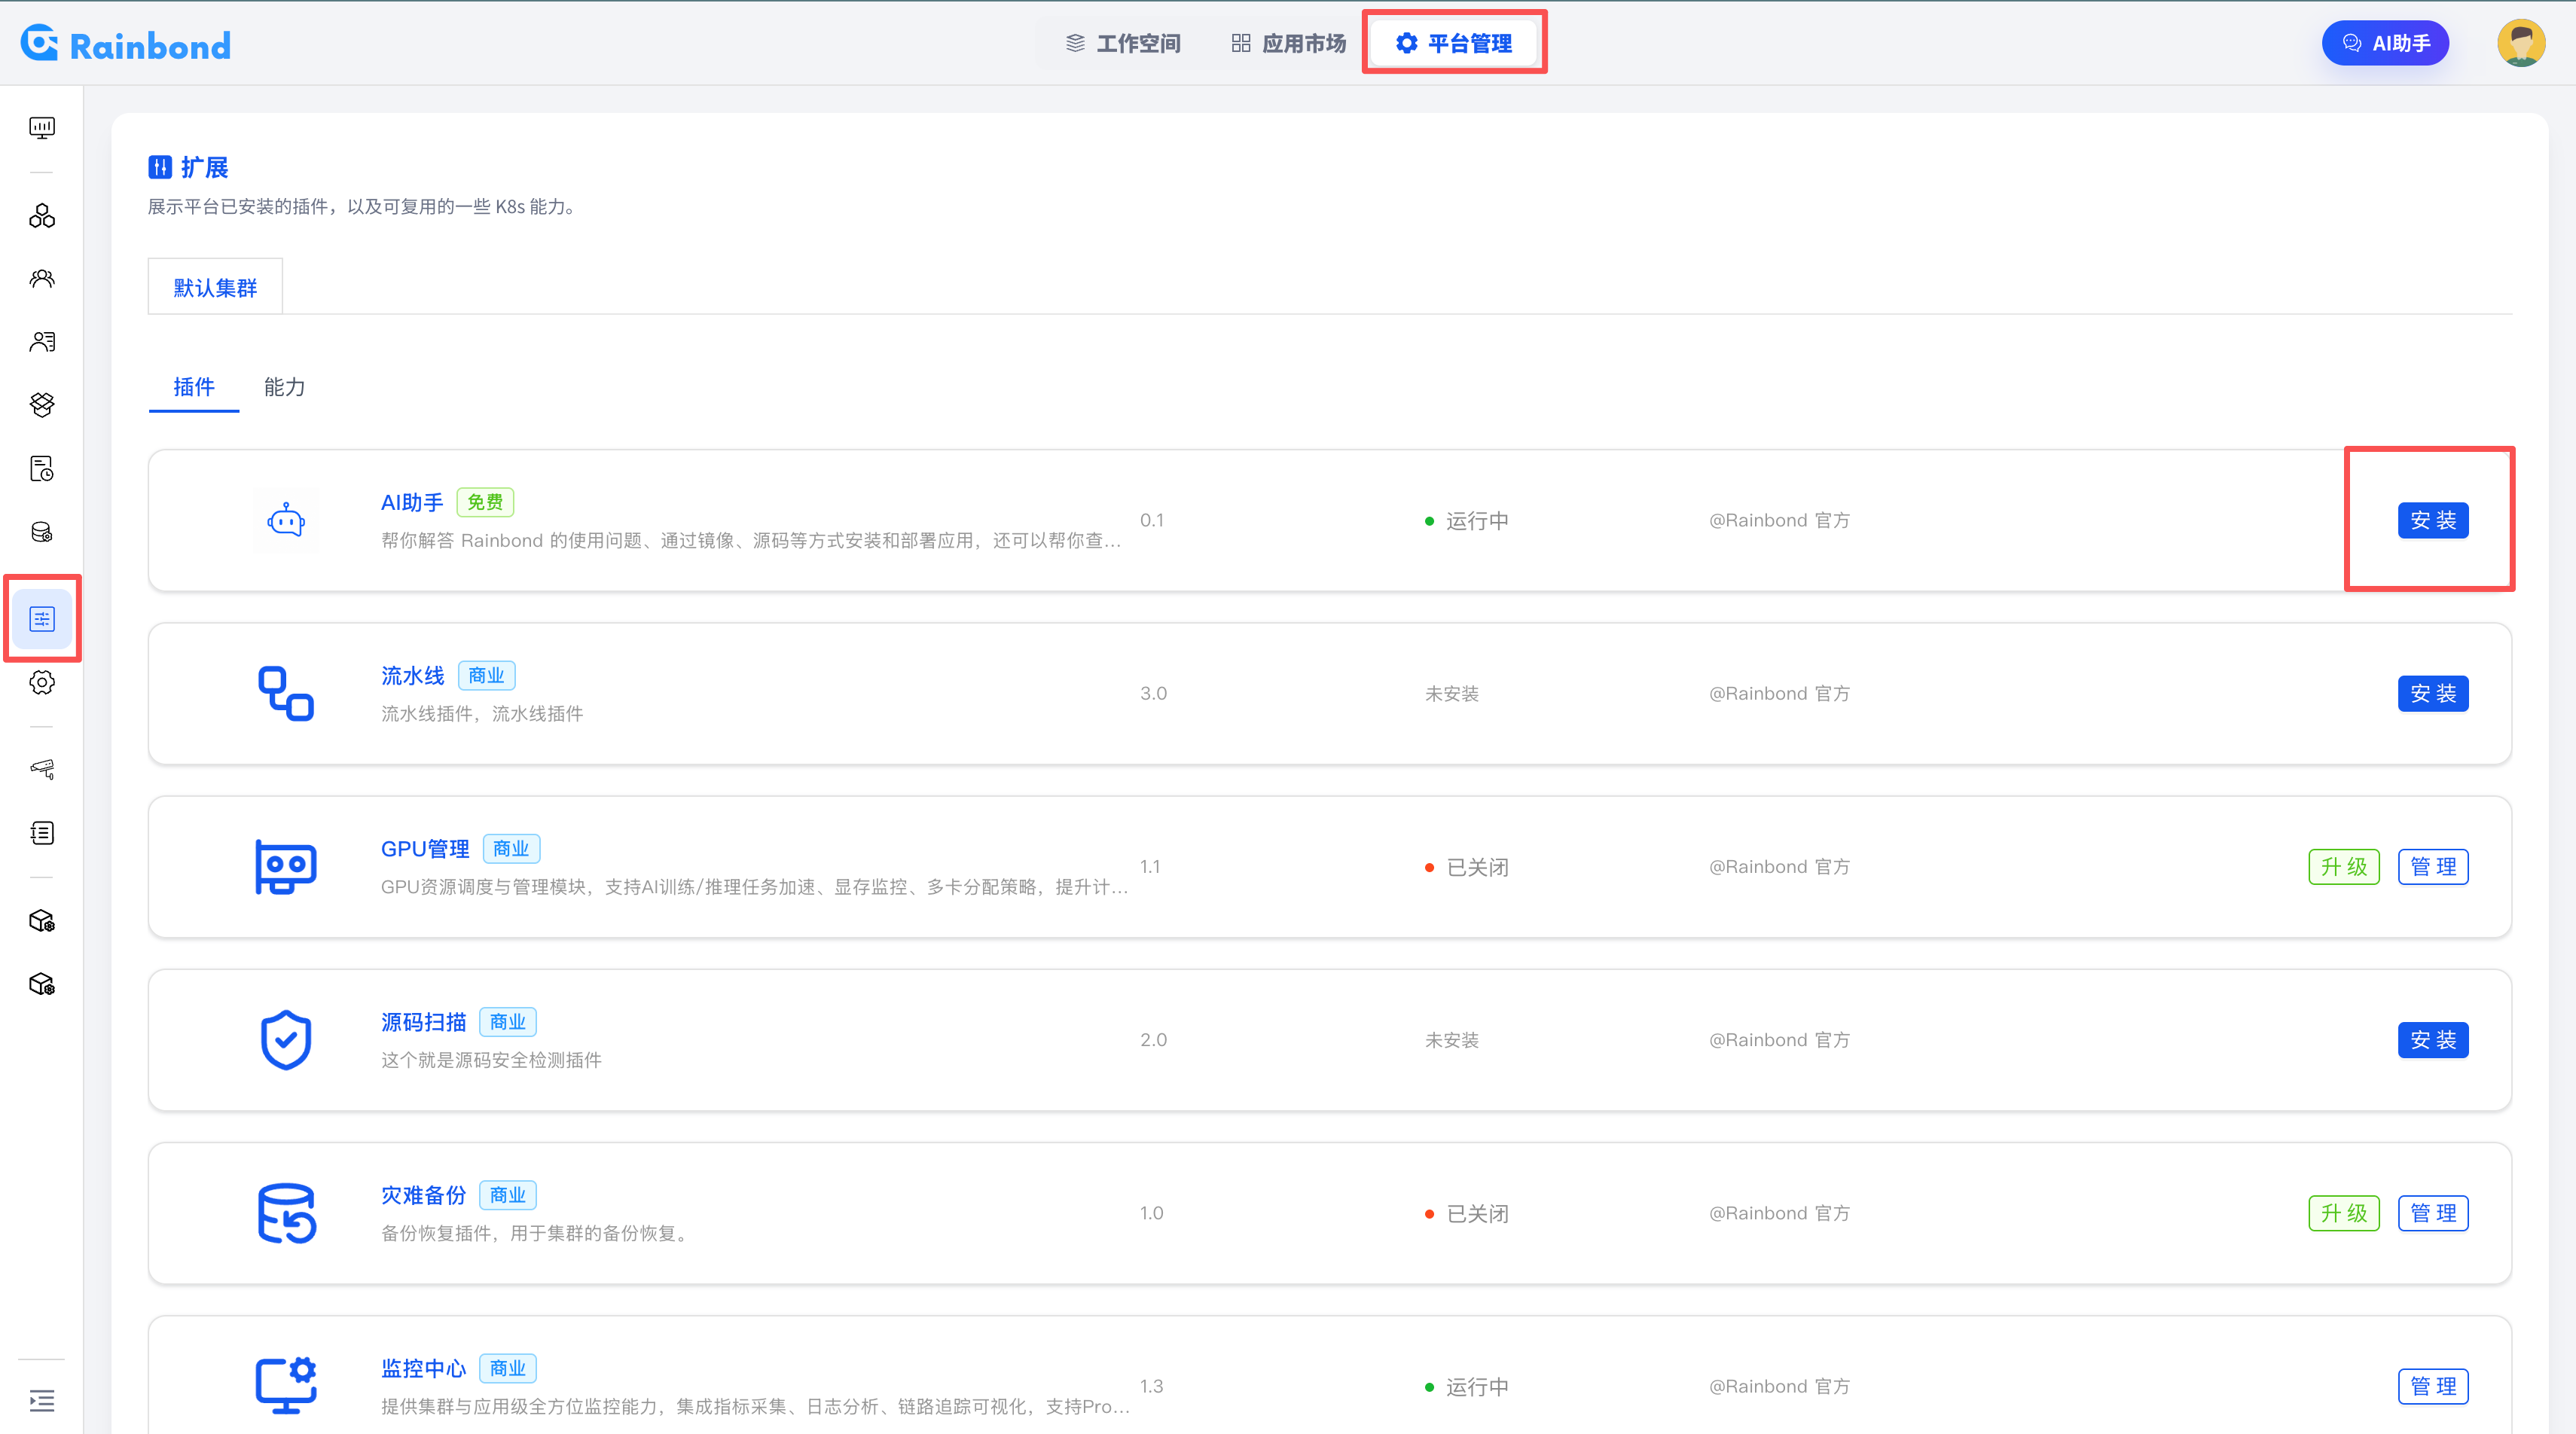
Task: Switch to the 能力 tab
Action: pos(284,387)
